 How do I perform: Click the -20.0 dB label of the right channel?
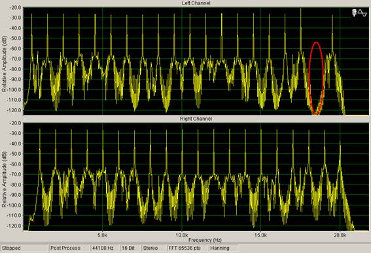coord(15,123)
